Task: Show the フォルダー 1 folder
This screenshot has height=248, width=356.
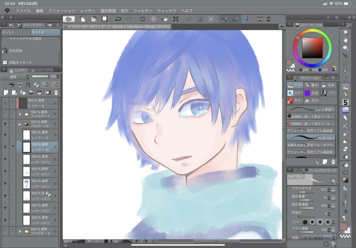Action: coord(5,114)
